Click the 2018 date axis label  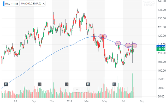coord(69,101)
